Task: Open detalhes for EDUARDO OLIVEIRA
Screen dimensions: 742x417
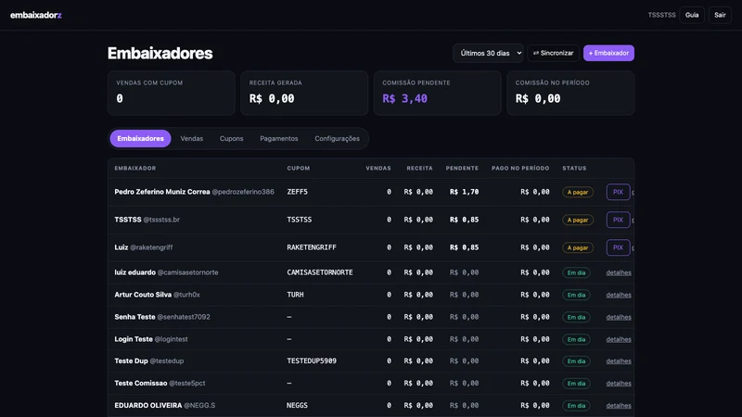Action: tap(619, 406)
